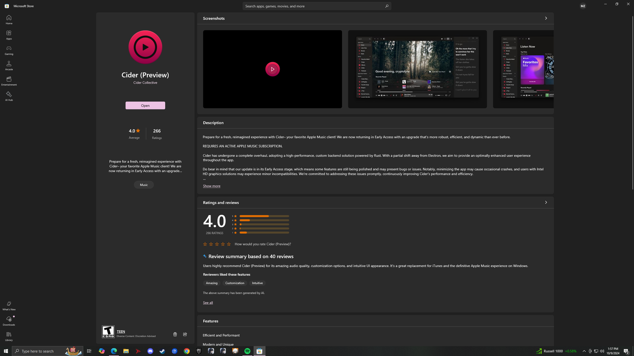Image resolution: width=634 pixels, height=356 pixels.
Task: Open the Gaming section
Action: [9, 50]
